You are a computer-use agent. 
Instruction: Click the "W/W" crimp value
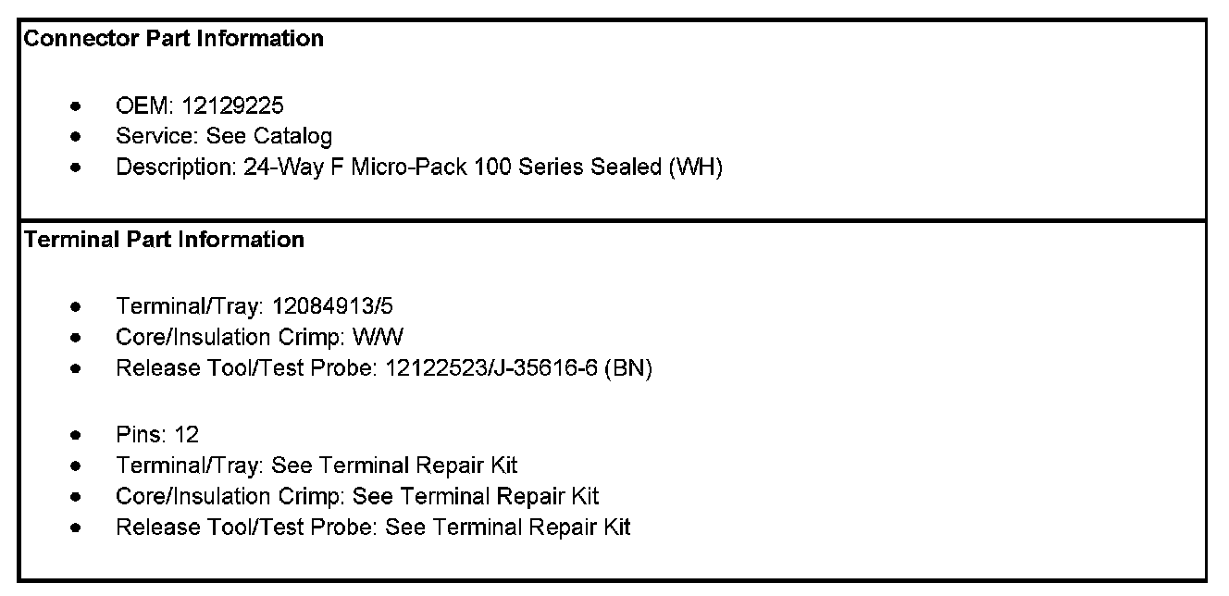coord(379,338)
